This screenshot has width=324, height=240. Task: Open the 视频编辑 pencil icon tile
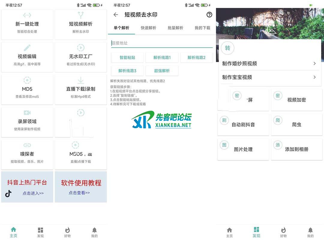27,48
